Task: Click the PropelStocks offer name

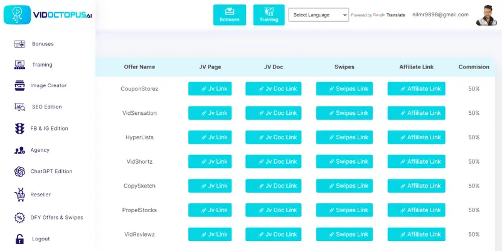Action: point(139,210)
